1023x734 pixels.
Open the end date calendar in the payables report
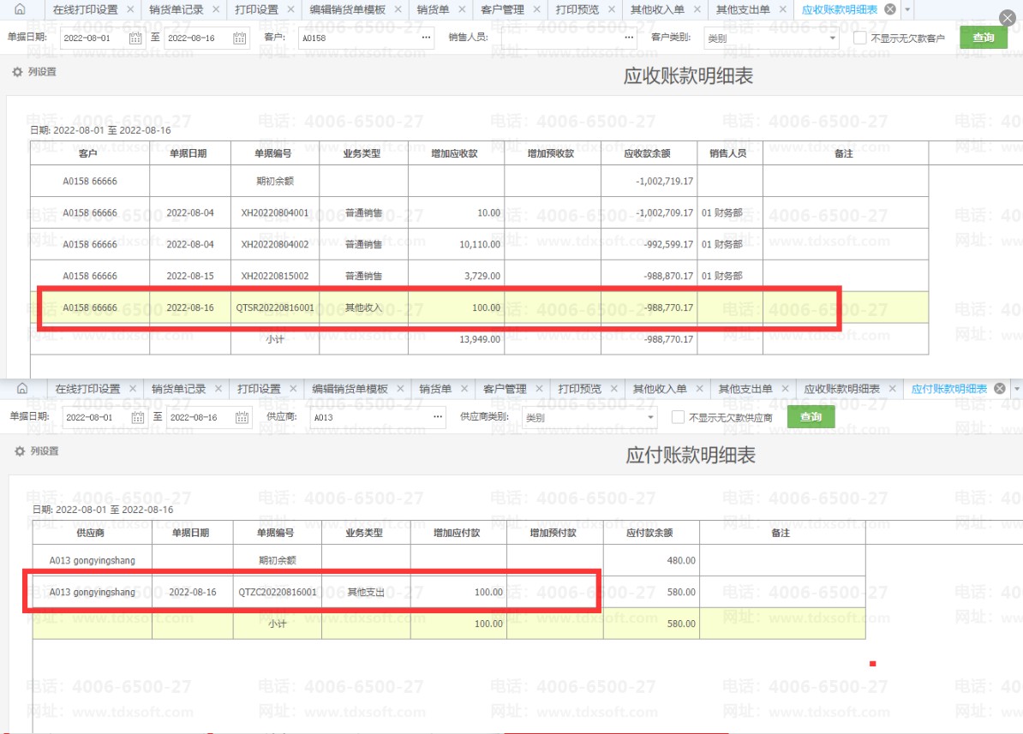(242, 418)
